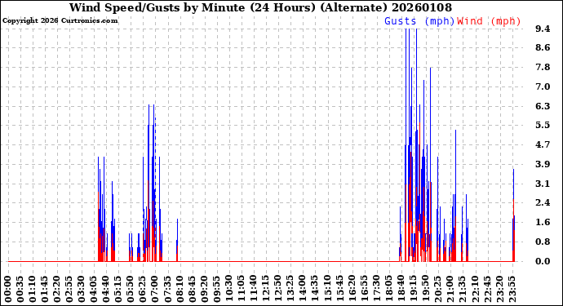This screenshot has width=563, height=306.
Task: Click the 07:00 time axis label
Action: tap(156, 290)
